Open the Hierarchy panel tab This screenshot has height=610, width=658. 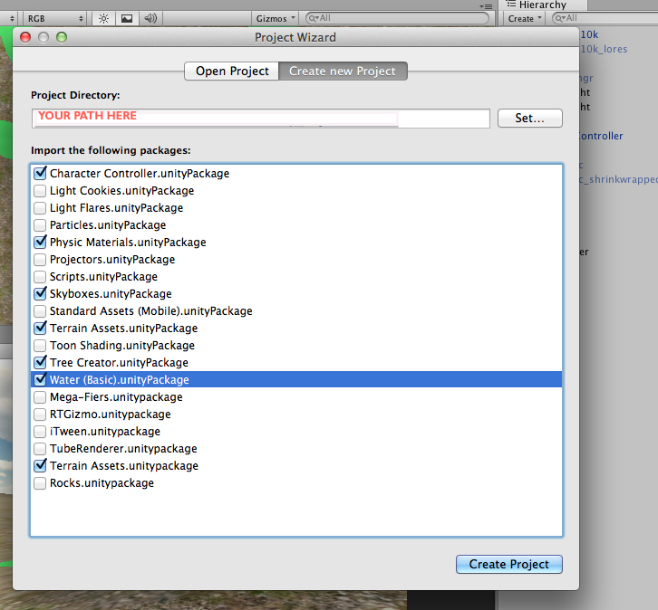click(x=542, y=5)
